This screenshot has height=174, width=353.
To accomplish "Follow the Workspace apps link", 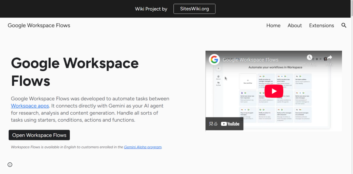I will click(x=30, y=106).
